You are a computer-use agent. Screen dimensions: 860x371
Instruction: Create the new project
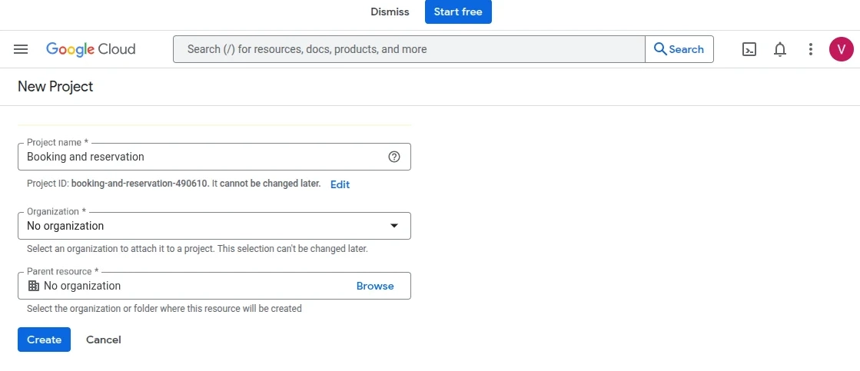(44, 340)
